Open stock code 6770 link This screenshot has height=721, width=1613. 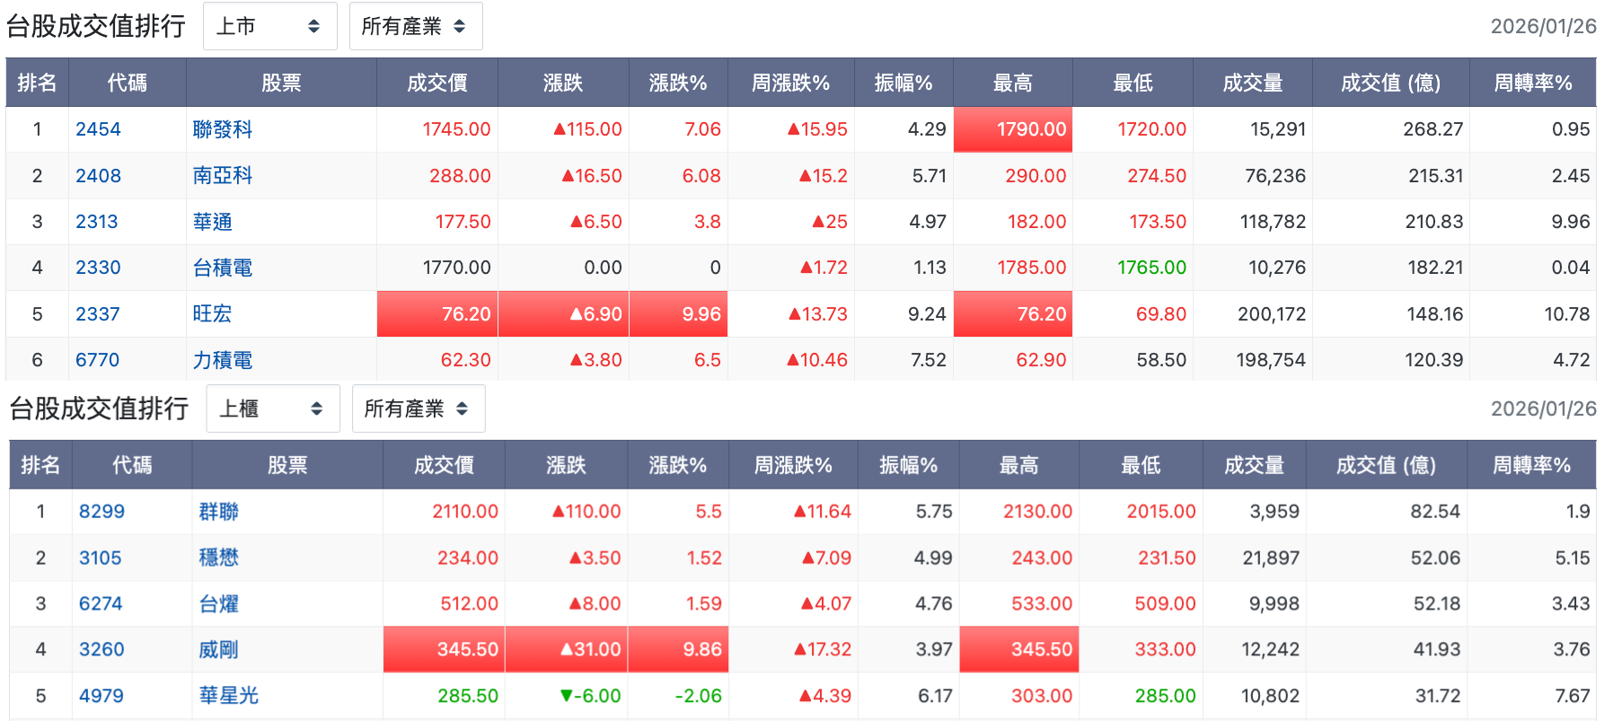tap(97, 360)
